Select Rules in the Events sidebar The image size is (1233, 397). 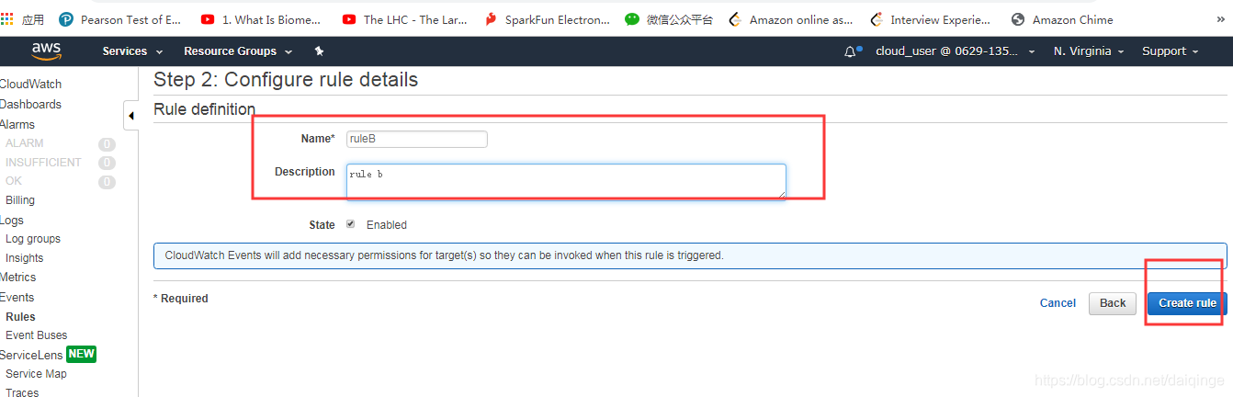tap(20, 316)
